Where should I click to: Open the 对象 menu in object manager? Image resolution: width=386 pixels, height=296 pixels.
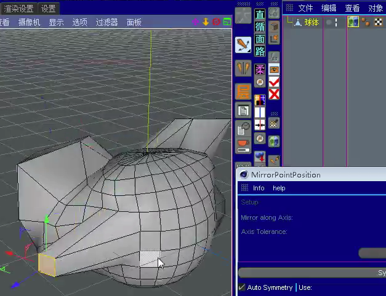[x=376, y=8]
